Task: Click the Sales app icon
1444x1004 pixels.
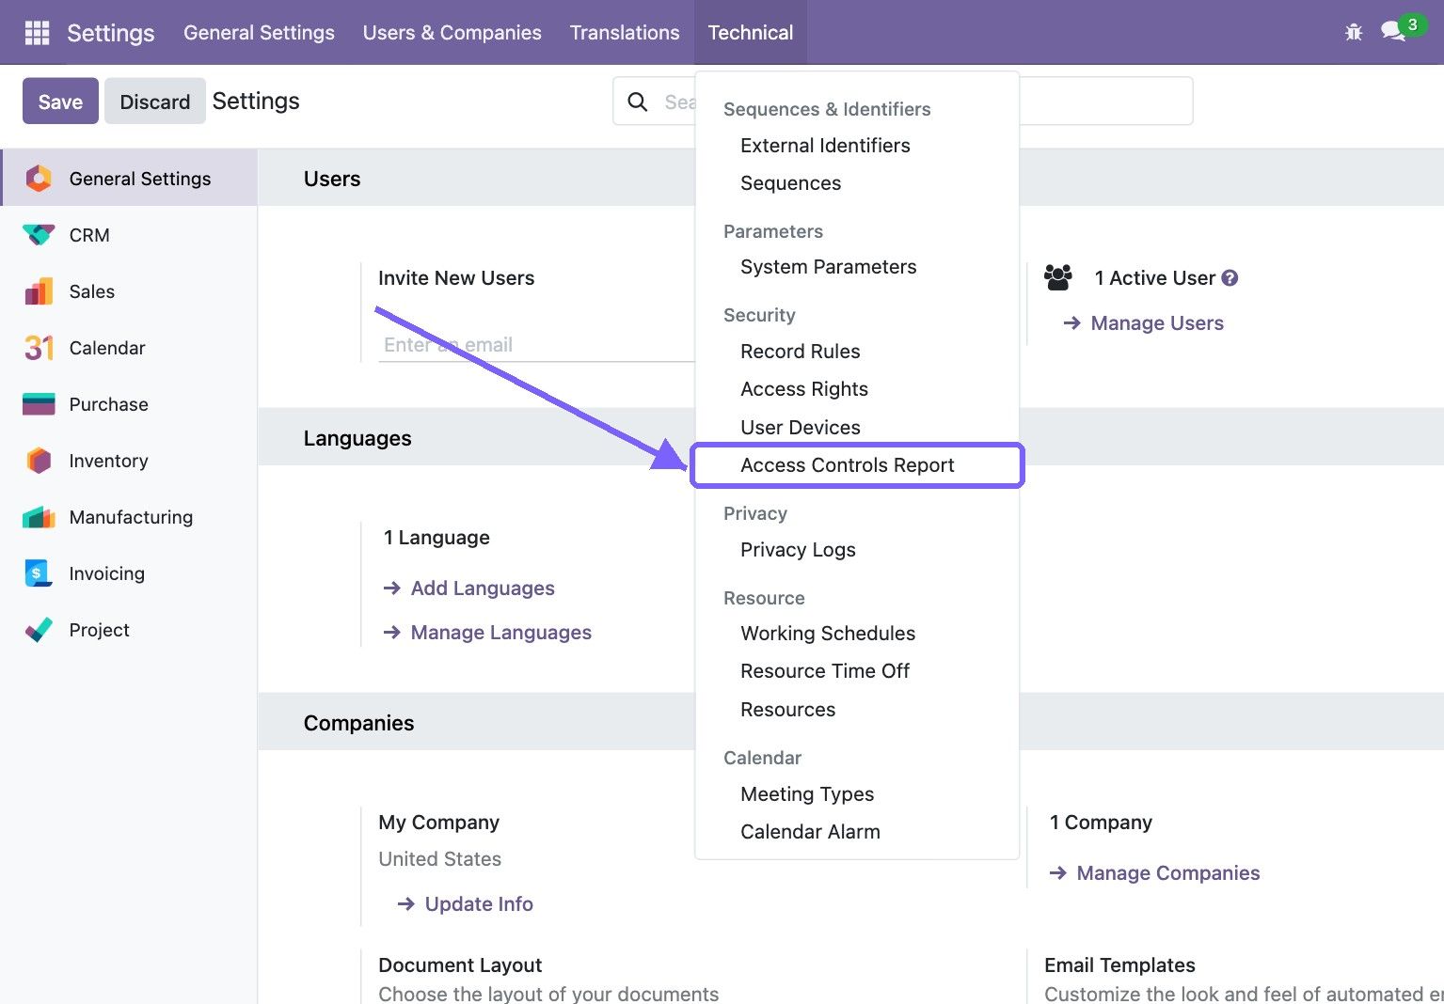Action: coord(39,291)
